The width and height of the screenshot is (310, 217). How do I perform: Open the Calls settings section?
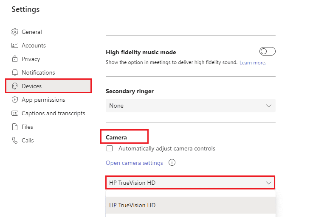click(x=28, y=140)
